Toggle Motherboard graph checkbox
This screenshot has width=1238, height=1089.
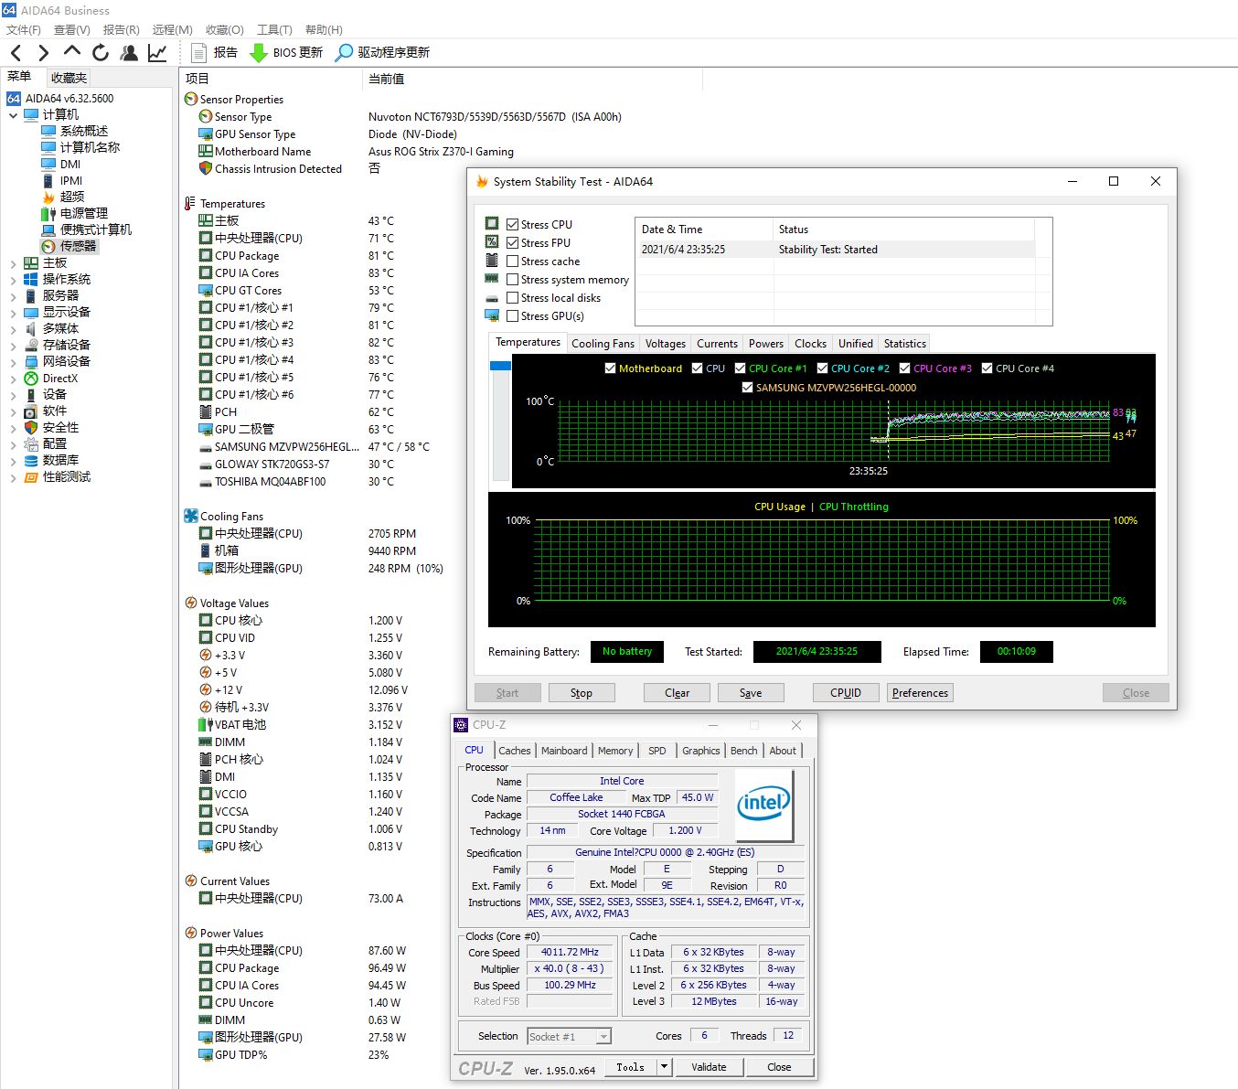610,368
